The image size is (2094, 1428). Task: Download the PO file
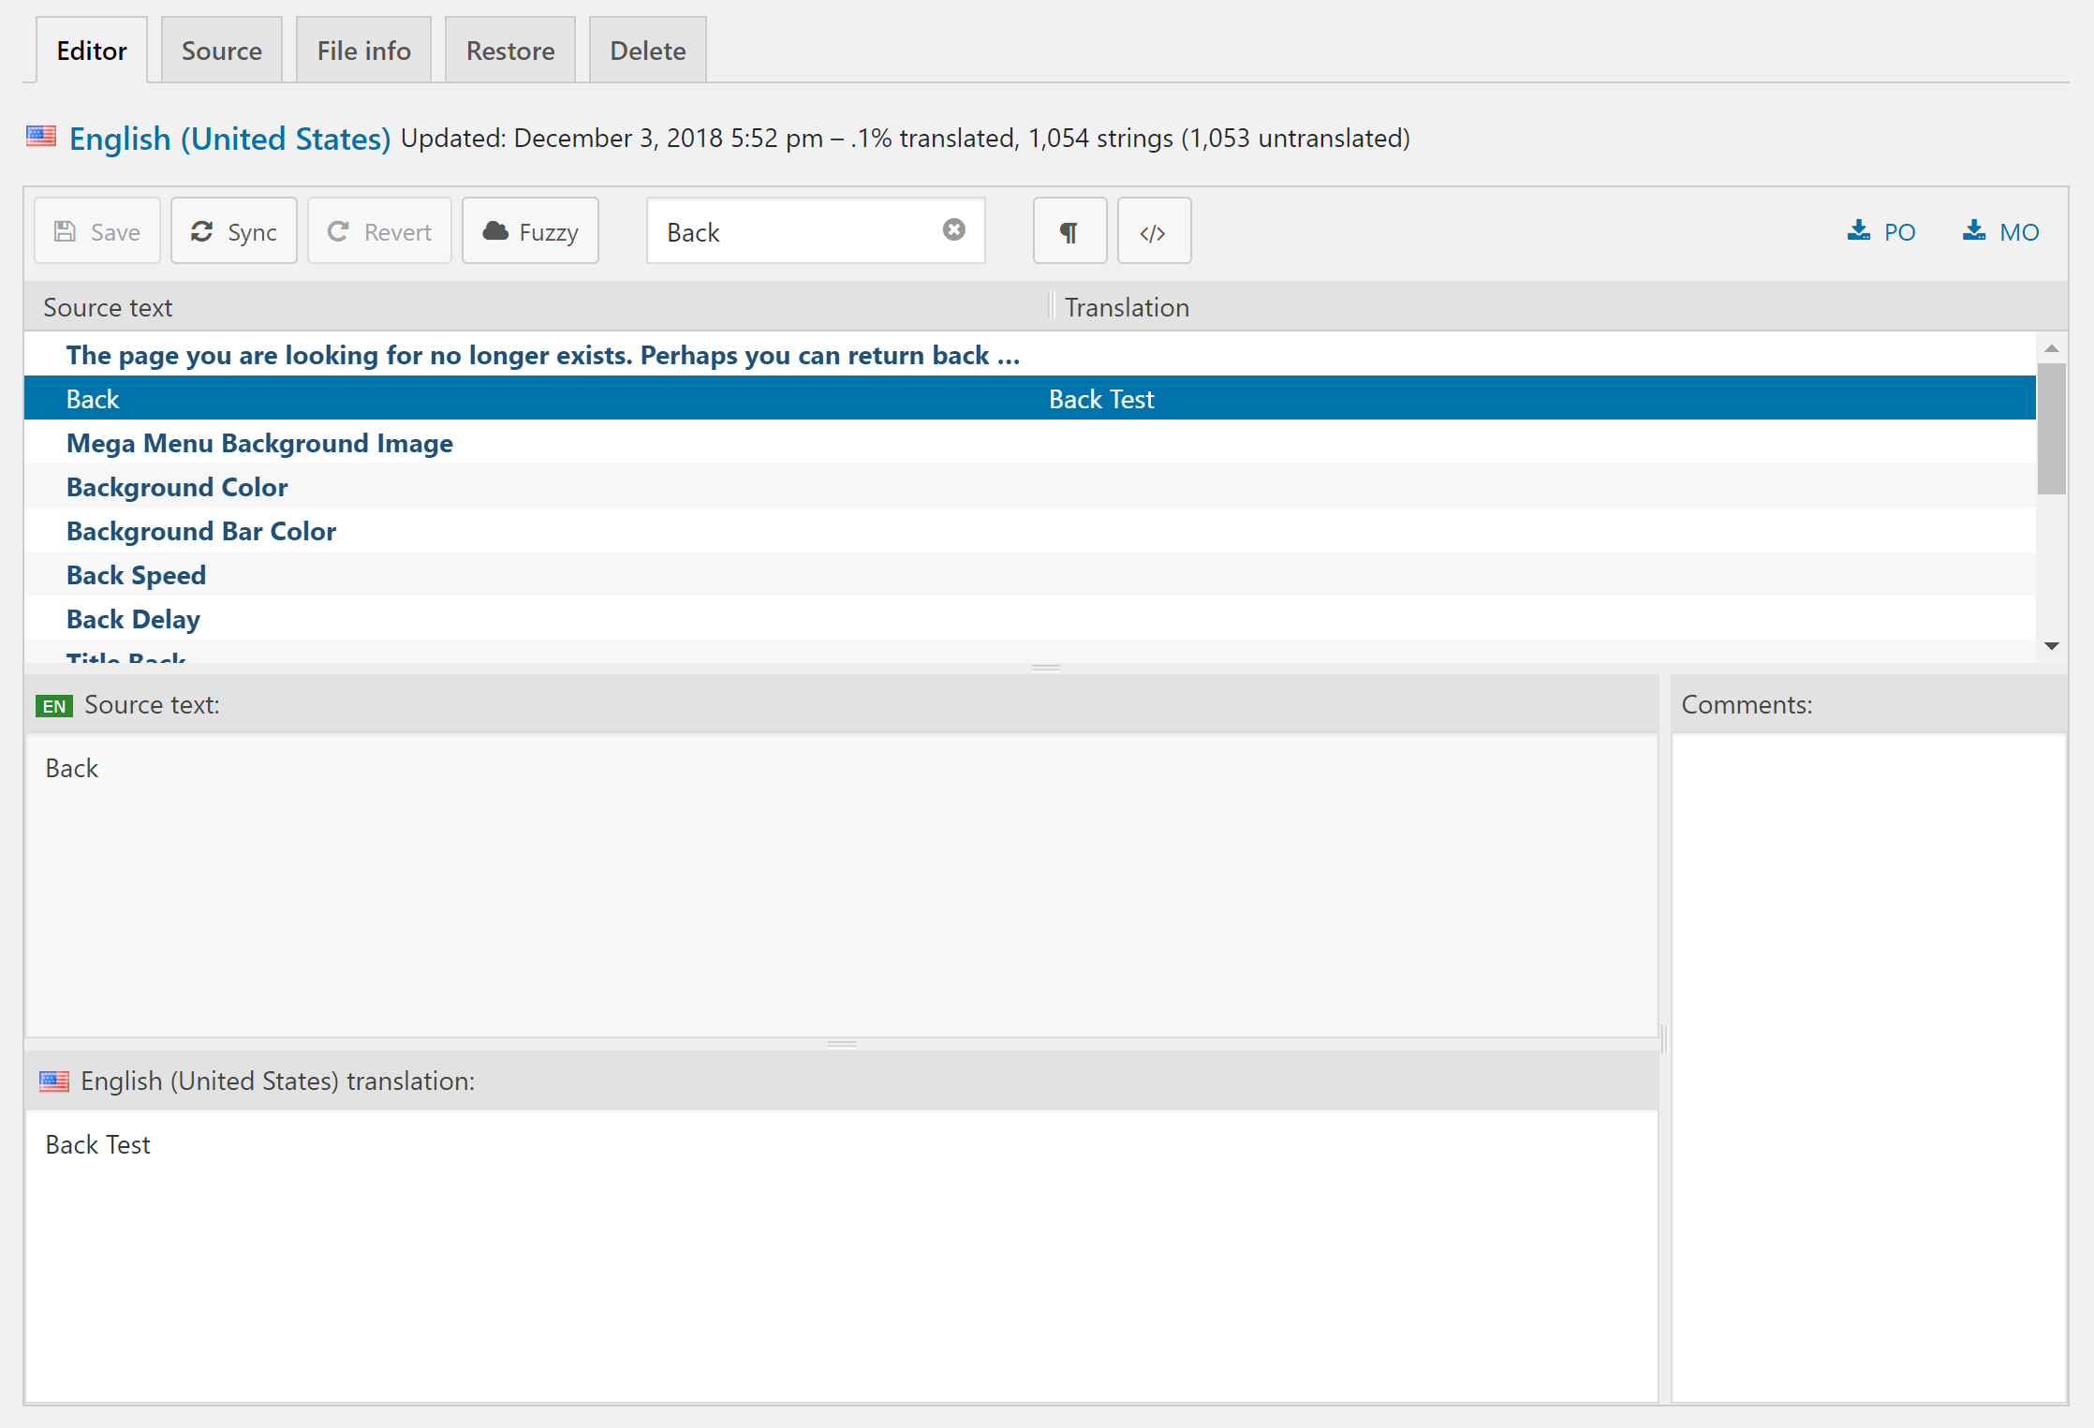point(1882,231)
